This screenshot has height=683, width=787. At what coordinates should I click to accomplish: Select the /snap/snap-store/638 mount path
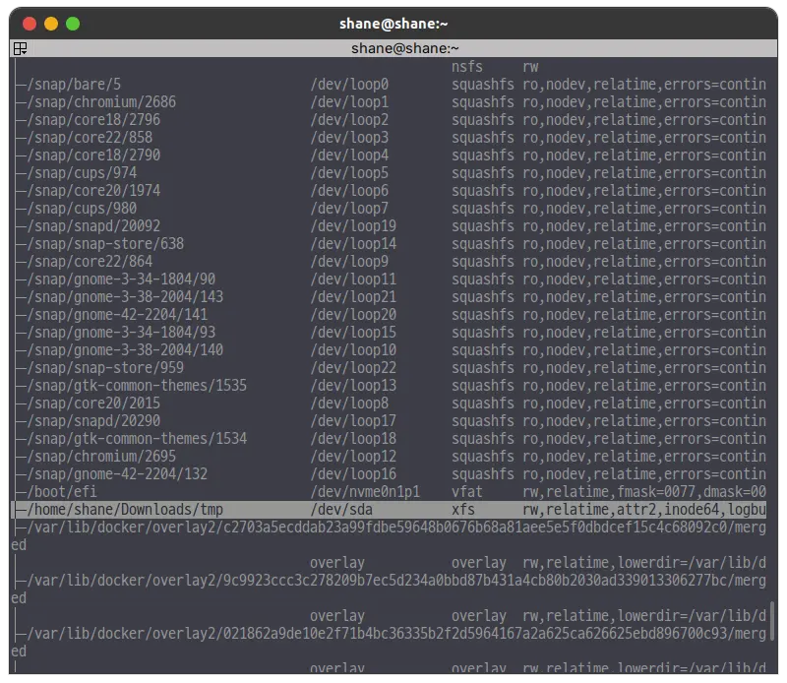pos(105,243)
